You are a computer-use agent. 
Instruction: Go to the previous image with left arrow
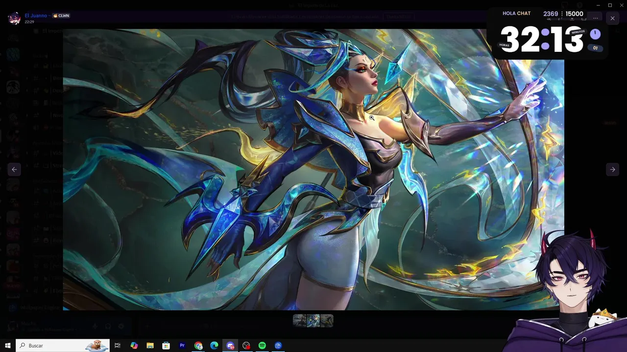(x=14, y=169)
